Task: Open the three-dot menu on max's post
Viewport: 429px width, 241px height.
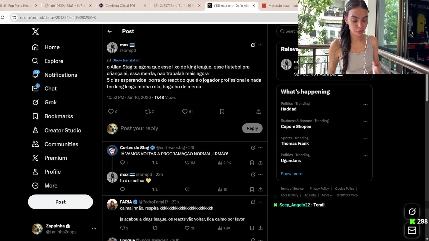Action: [260, 45]
